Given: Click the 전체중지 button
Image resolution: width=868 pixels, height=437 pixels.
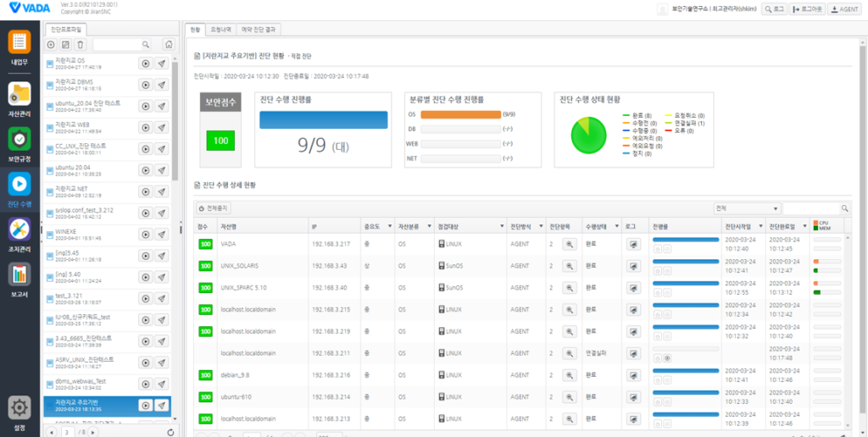Looking at the screenshot, I should [213, 207].
